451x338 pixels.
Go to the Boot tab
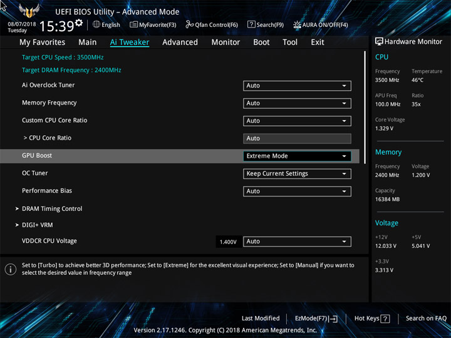[x=261, y=43]
